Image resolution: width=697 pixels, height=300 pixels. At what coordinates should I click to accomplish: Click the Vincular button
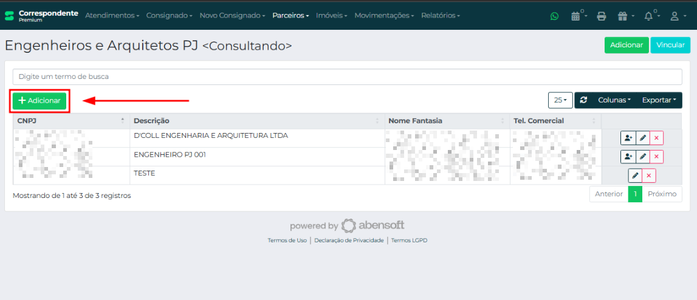[x=670, y=45]
